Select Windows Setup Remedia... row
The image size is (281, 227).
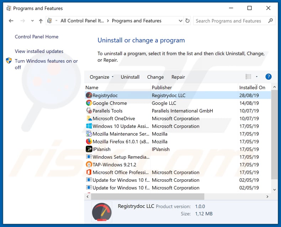[178, 157]
